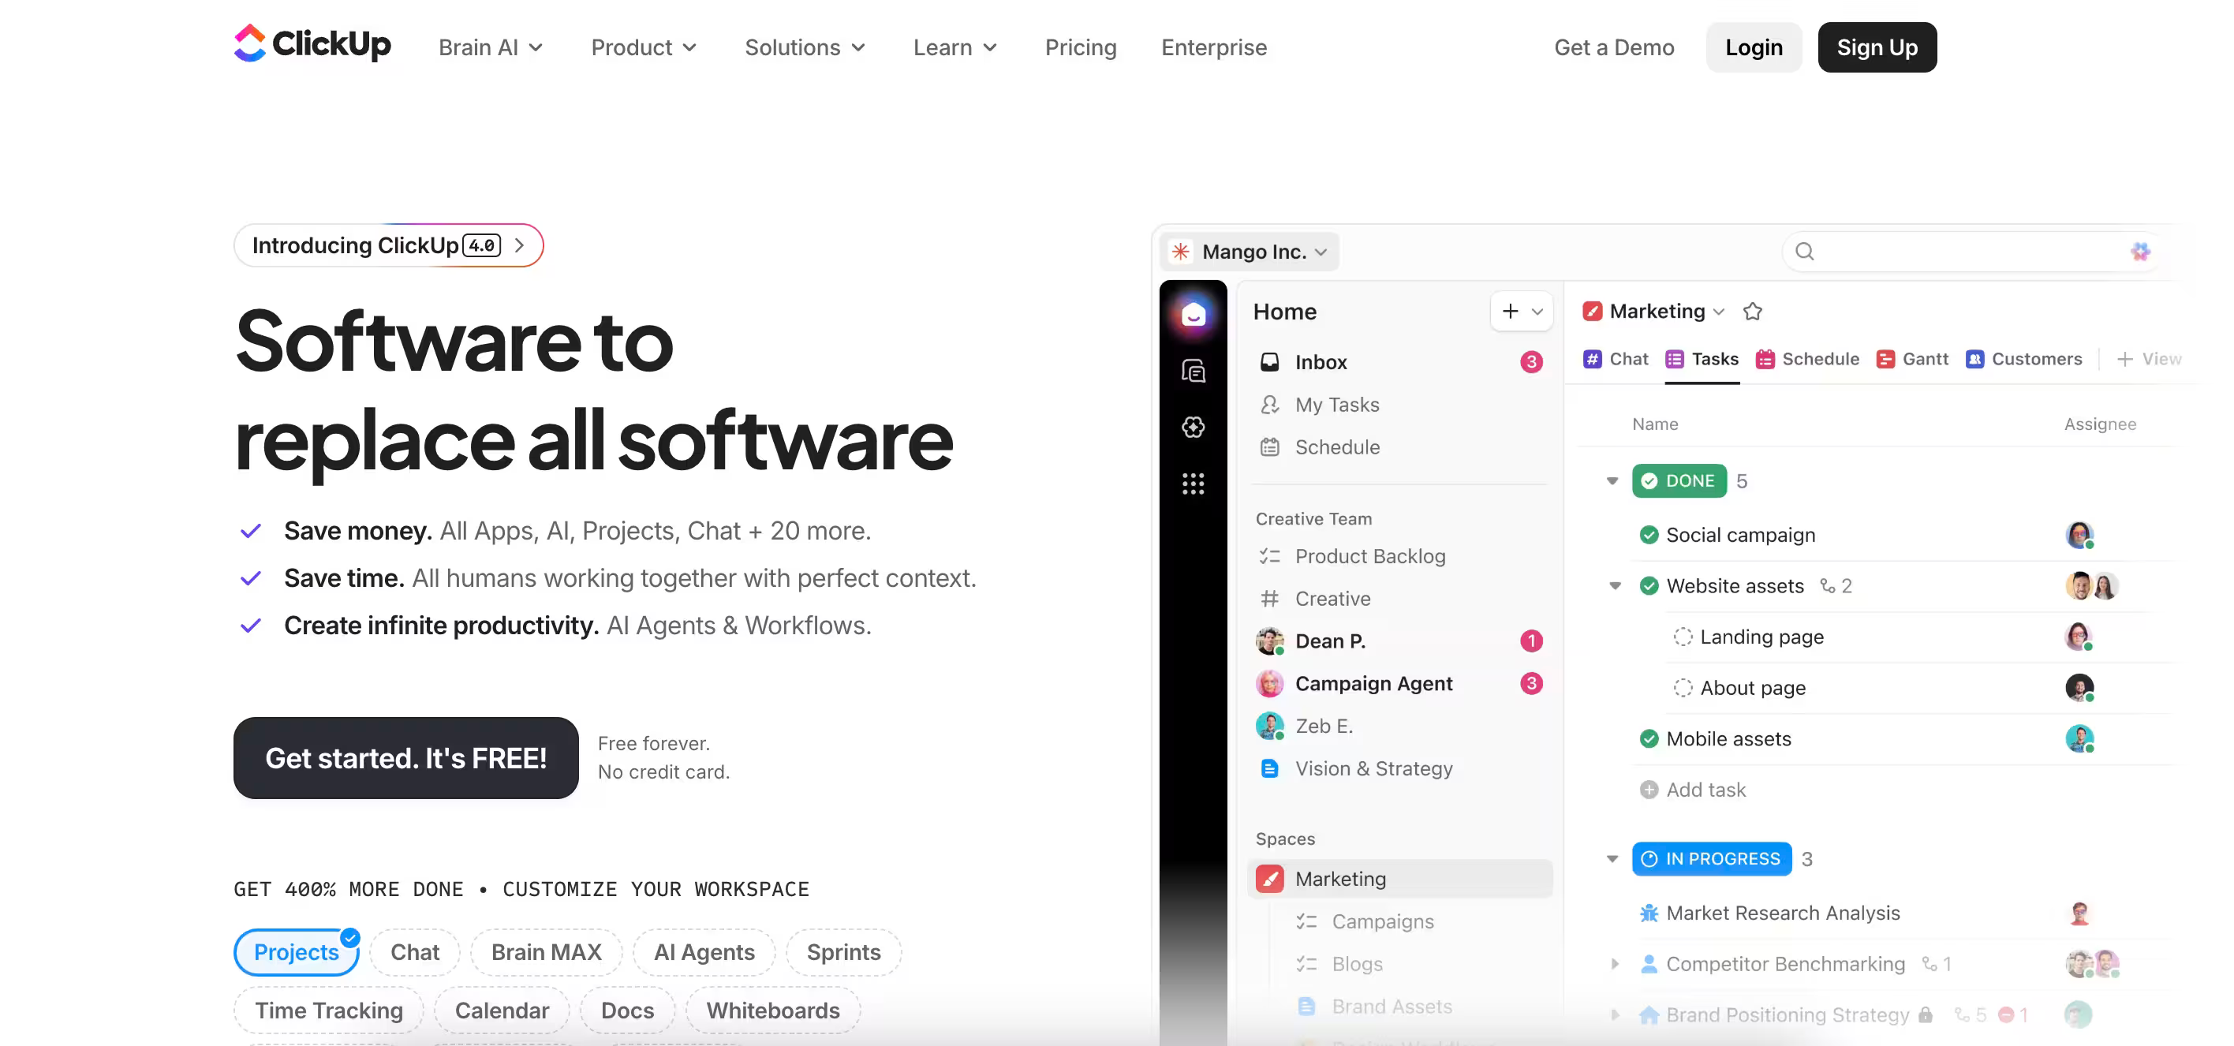Image resolution: width=2234 pixels, height=1046 pixels.
Task: Switch to the Tasks view tab
Action: click(x=1702, y=359)
